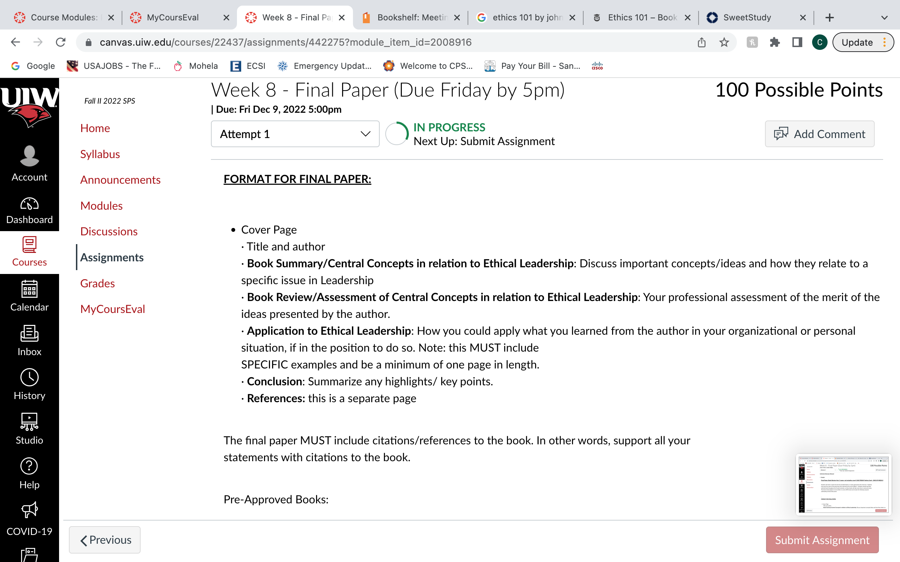
Task: Open the Update menu three dots
Action: (885, 43)
